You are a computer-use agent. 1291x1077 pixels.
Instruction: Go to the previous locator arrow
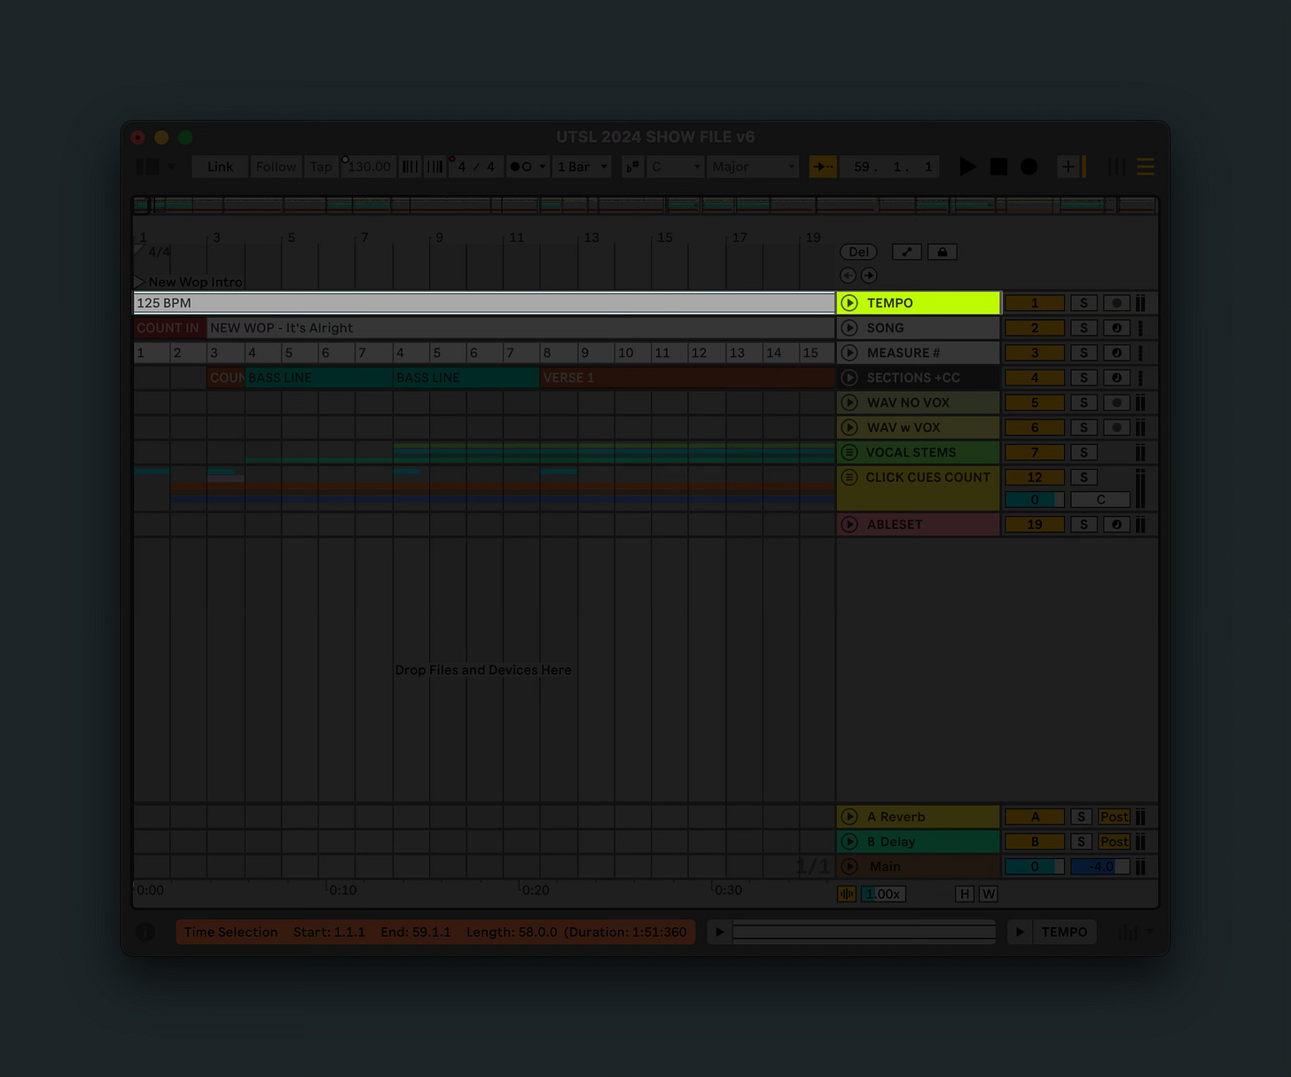tap(848, 276)
